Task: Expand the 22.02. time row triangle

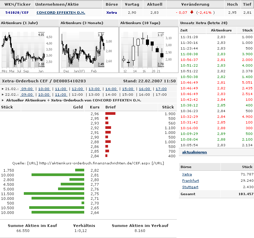Action: [x=3, y=94]
